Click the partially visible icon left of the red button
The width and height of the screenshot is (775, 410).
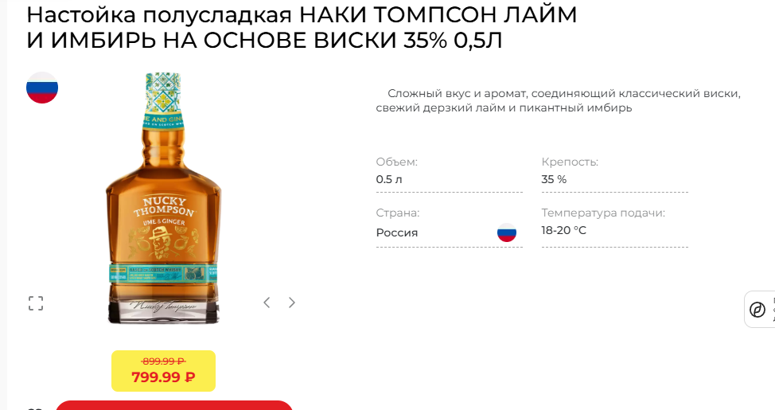point(34,408)
